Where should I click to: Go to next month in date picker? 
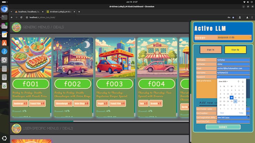[x=243, y=81]
